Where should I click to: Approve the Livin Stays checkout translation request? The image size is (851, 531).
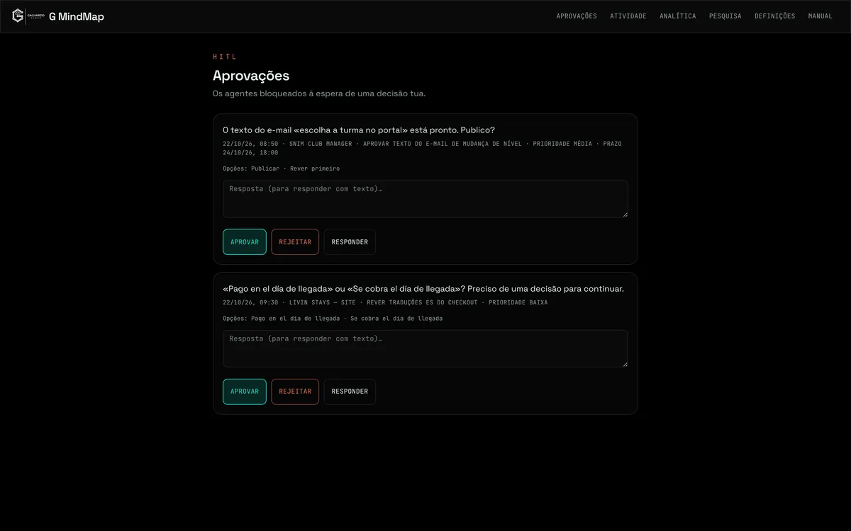pyautogui.click(x=245, y=392)
